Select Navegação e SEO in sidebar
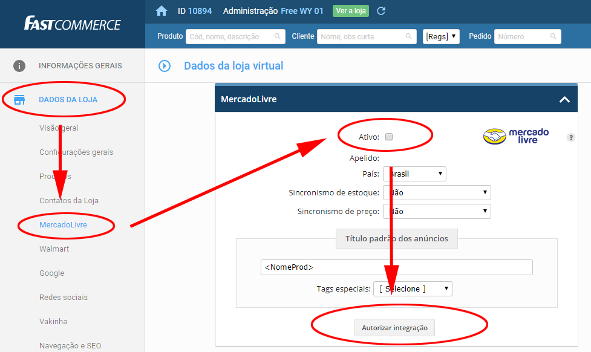Image resolution: width=591 pixels, height=352 pixels. 70,345
